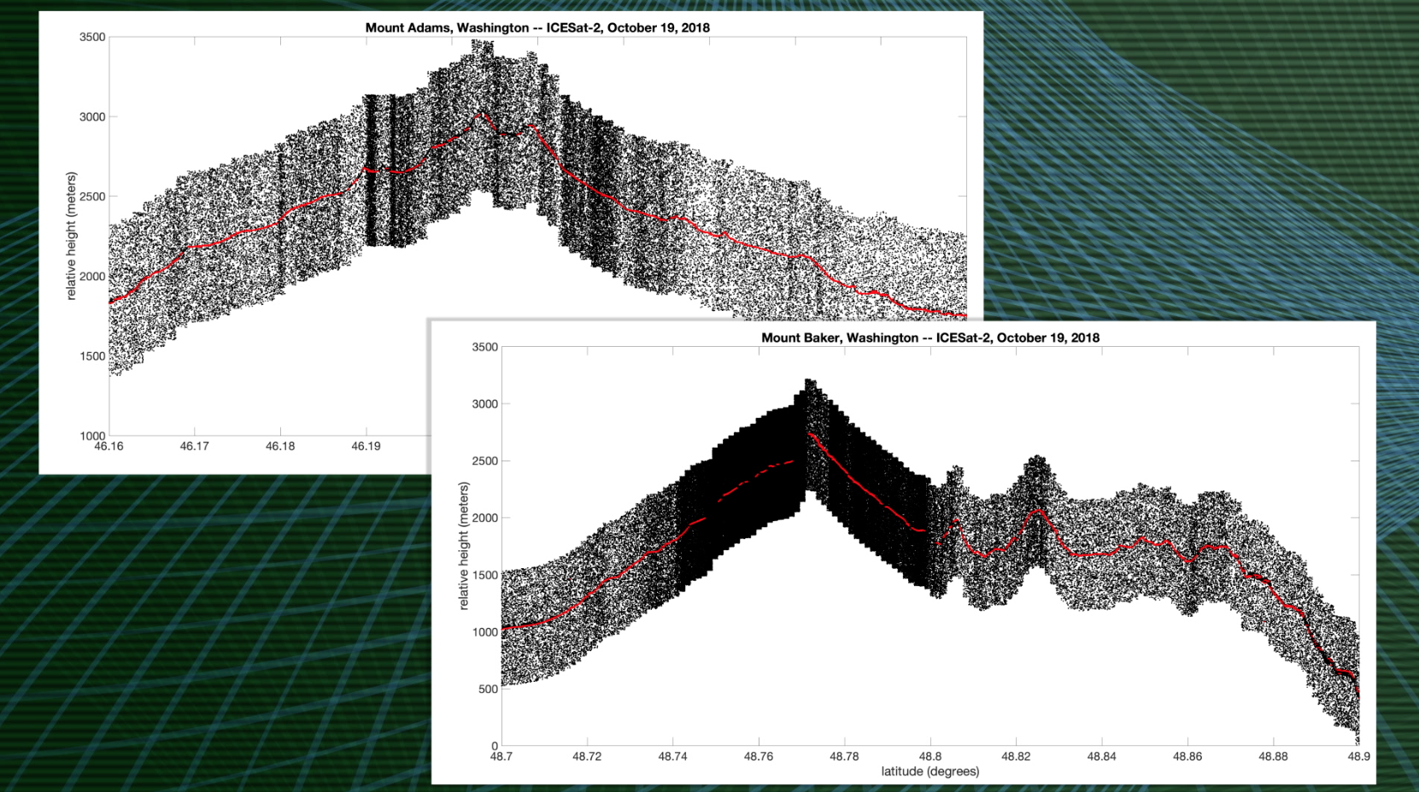Select the 48.8 latitude tick label

pyautogui.click(x=929, y=756)
